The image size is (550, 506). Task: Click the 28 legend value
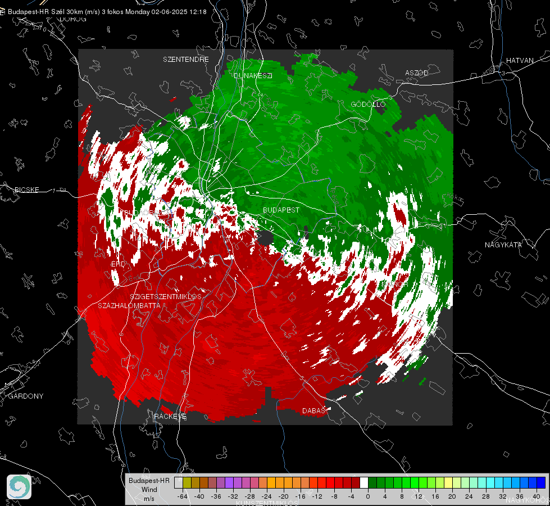[x=486, y=496]
